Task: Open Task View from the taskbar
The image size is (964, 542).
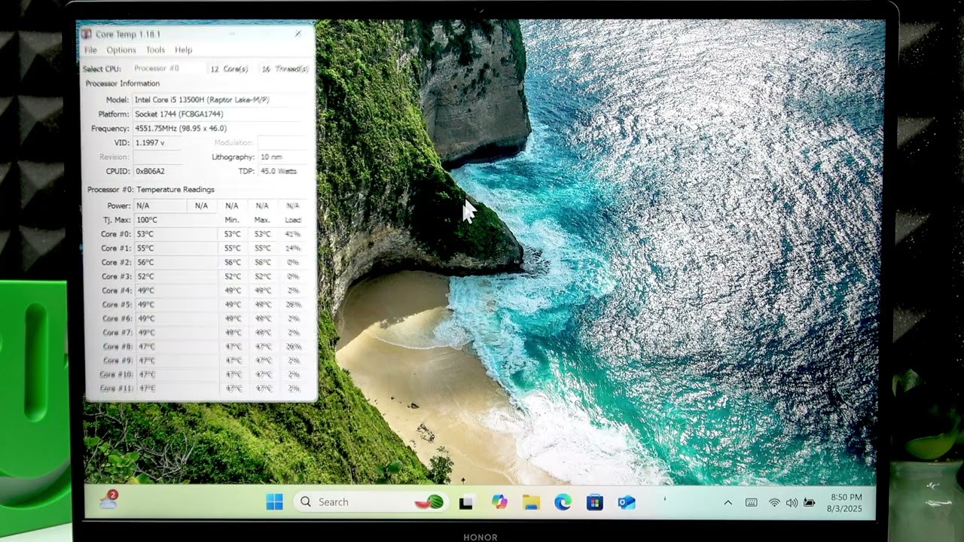Action: (x=466, y=503)
